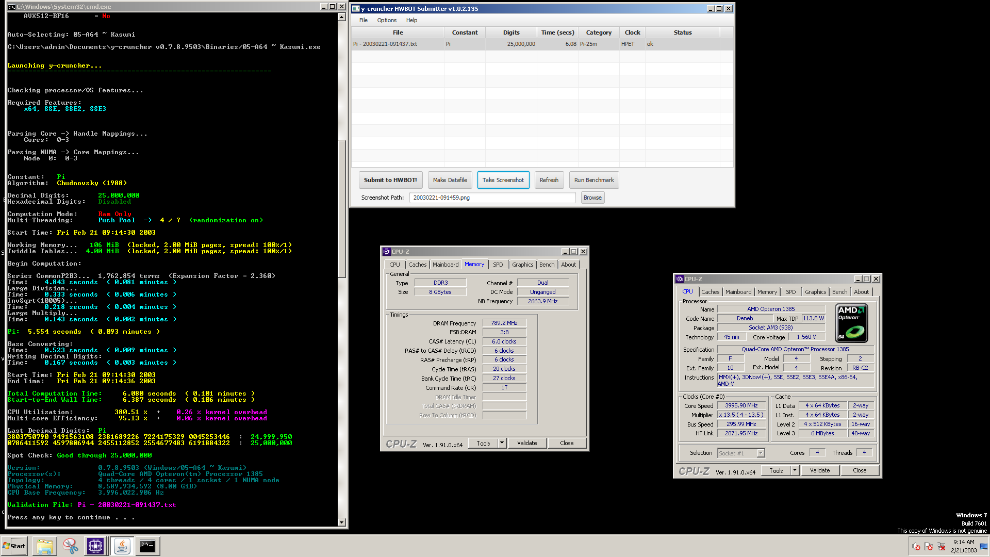
Task: Click the y-cruncher HWBOT Submitter title icon
Action: click(356, 9)
